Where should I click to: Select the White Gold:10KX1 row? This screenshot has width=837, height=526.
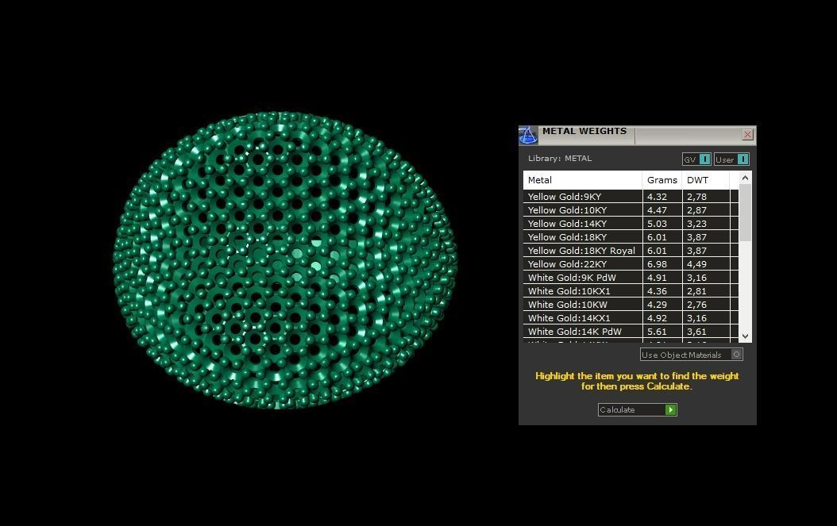(631, 291)
